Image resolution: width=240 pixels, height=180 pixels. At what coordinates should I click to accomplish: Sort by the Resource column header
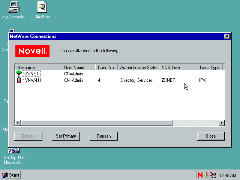(x=38, y=67)
